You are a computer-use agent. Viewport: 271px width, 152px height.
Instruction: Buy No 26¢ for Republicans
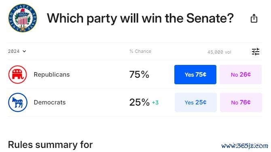(241, 75)
